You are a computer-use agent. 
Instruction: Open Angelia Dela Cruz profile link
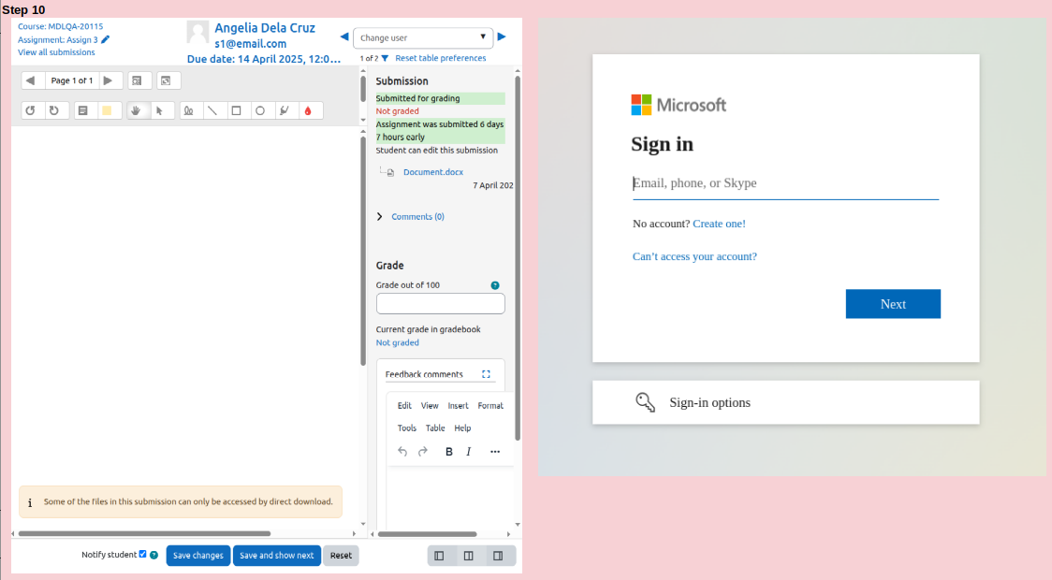(264, 28)
